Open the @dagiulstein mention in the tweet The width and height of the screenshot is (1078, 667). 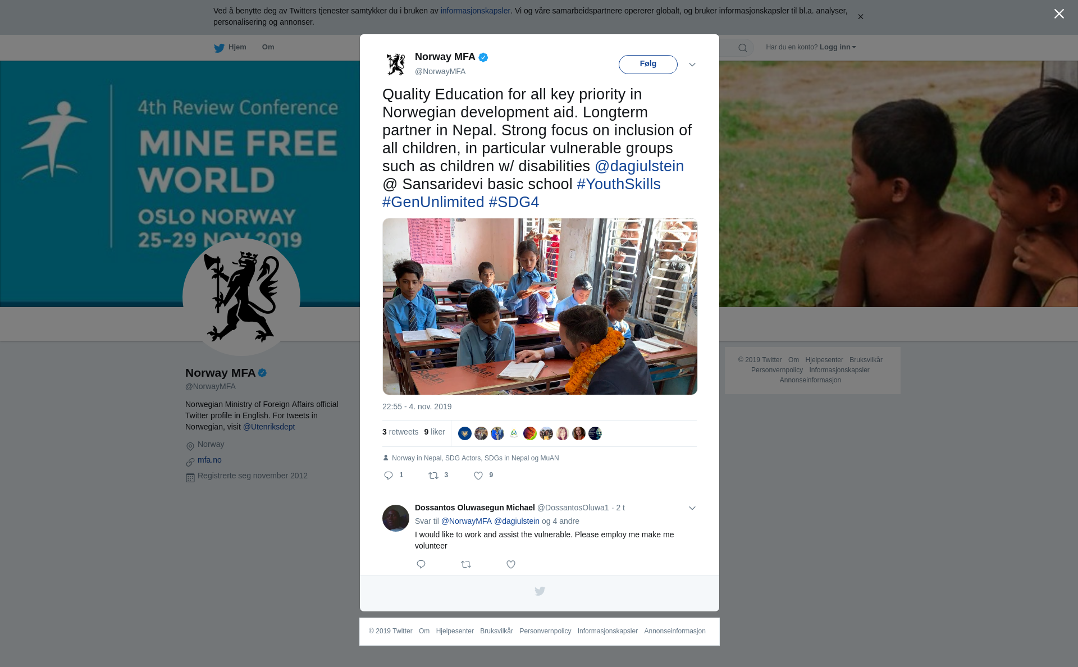pyautogui.click(x=639, y=166)
